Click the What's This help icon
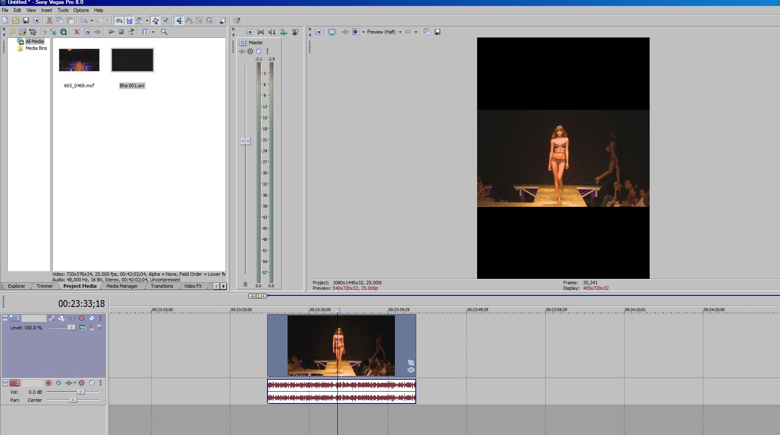780x435 pixels. [x=237, y=20]
